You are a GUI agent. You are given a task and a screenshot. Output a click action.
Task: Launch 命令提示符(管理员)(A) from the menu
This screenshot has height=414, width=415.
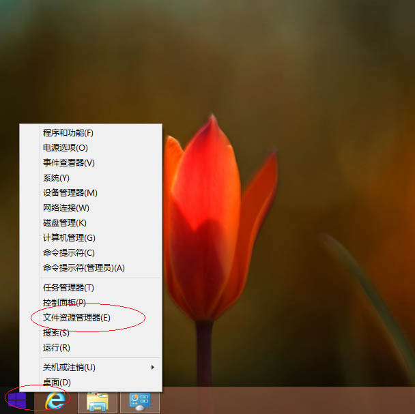84,267
